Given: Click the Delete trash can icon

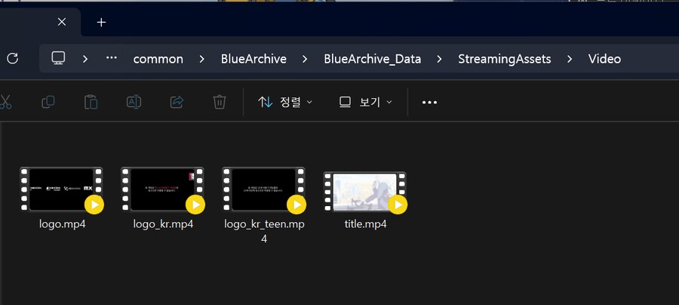Looking at the screenshot, I should coord(220,102).
